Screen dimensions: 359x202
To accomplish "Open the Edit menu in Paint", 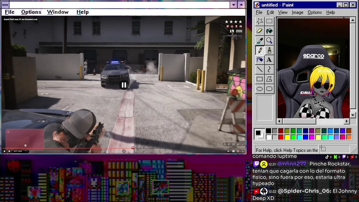I will [x=270, y=12].
